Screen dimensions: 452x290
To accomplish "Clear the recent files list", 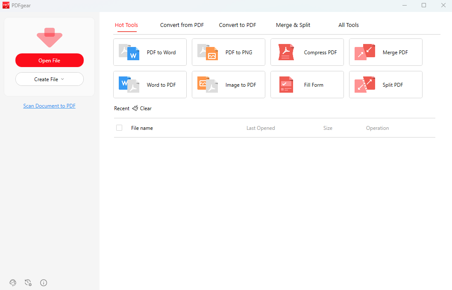I will pyautogui.click(x=142, y=108).
